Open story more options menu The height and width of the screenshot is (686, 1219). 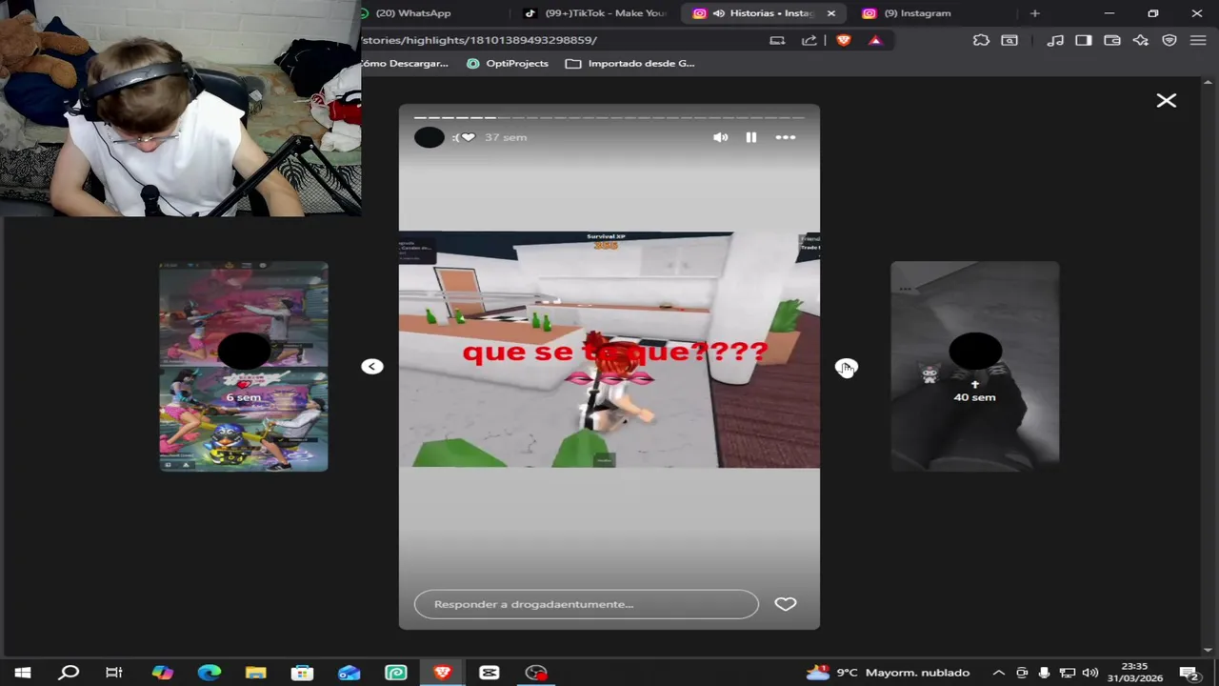[785, 137]
